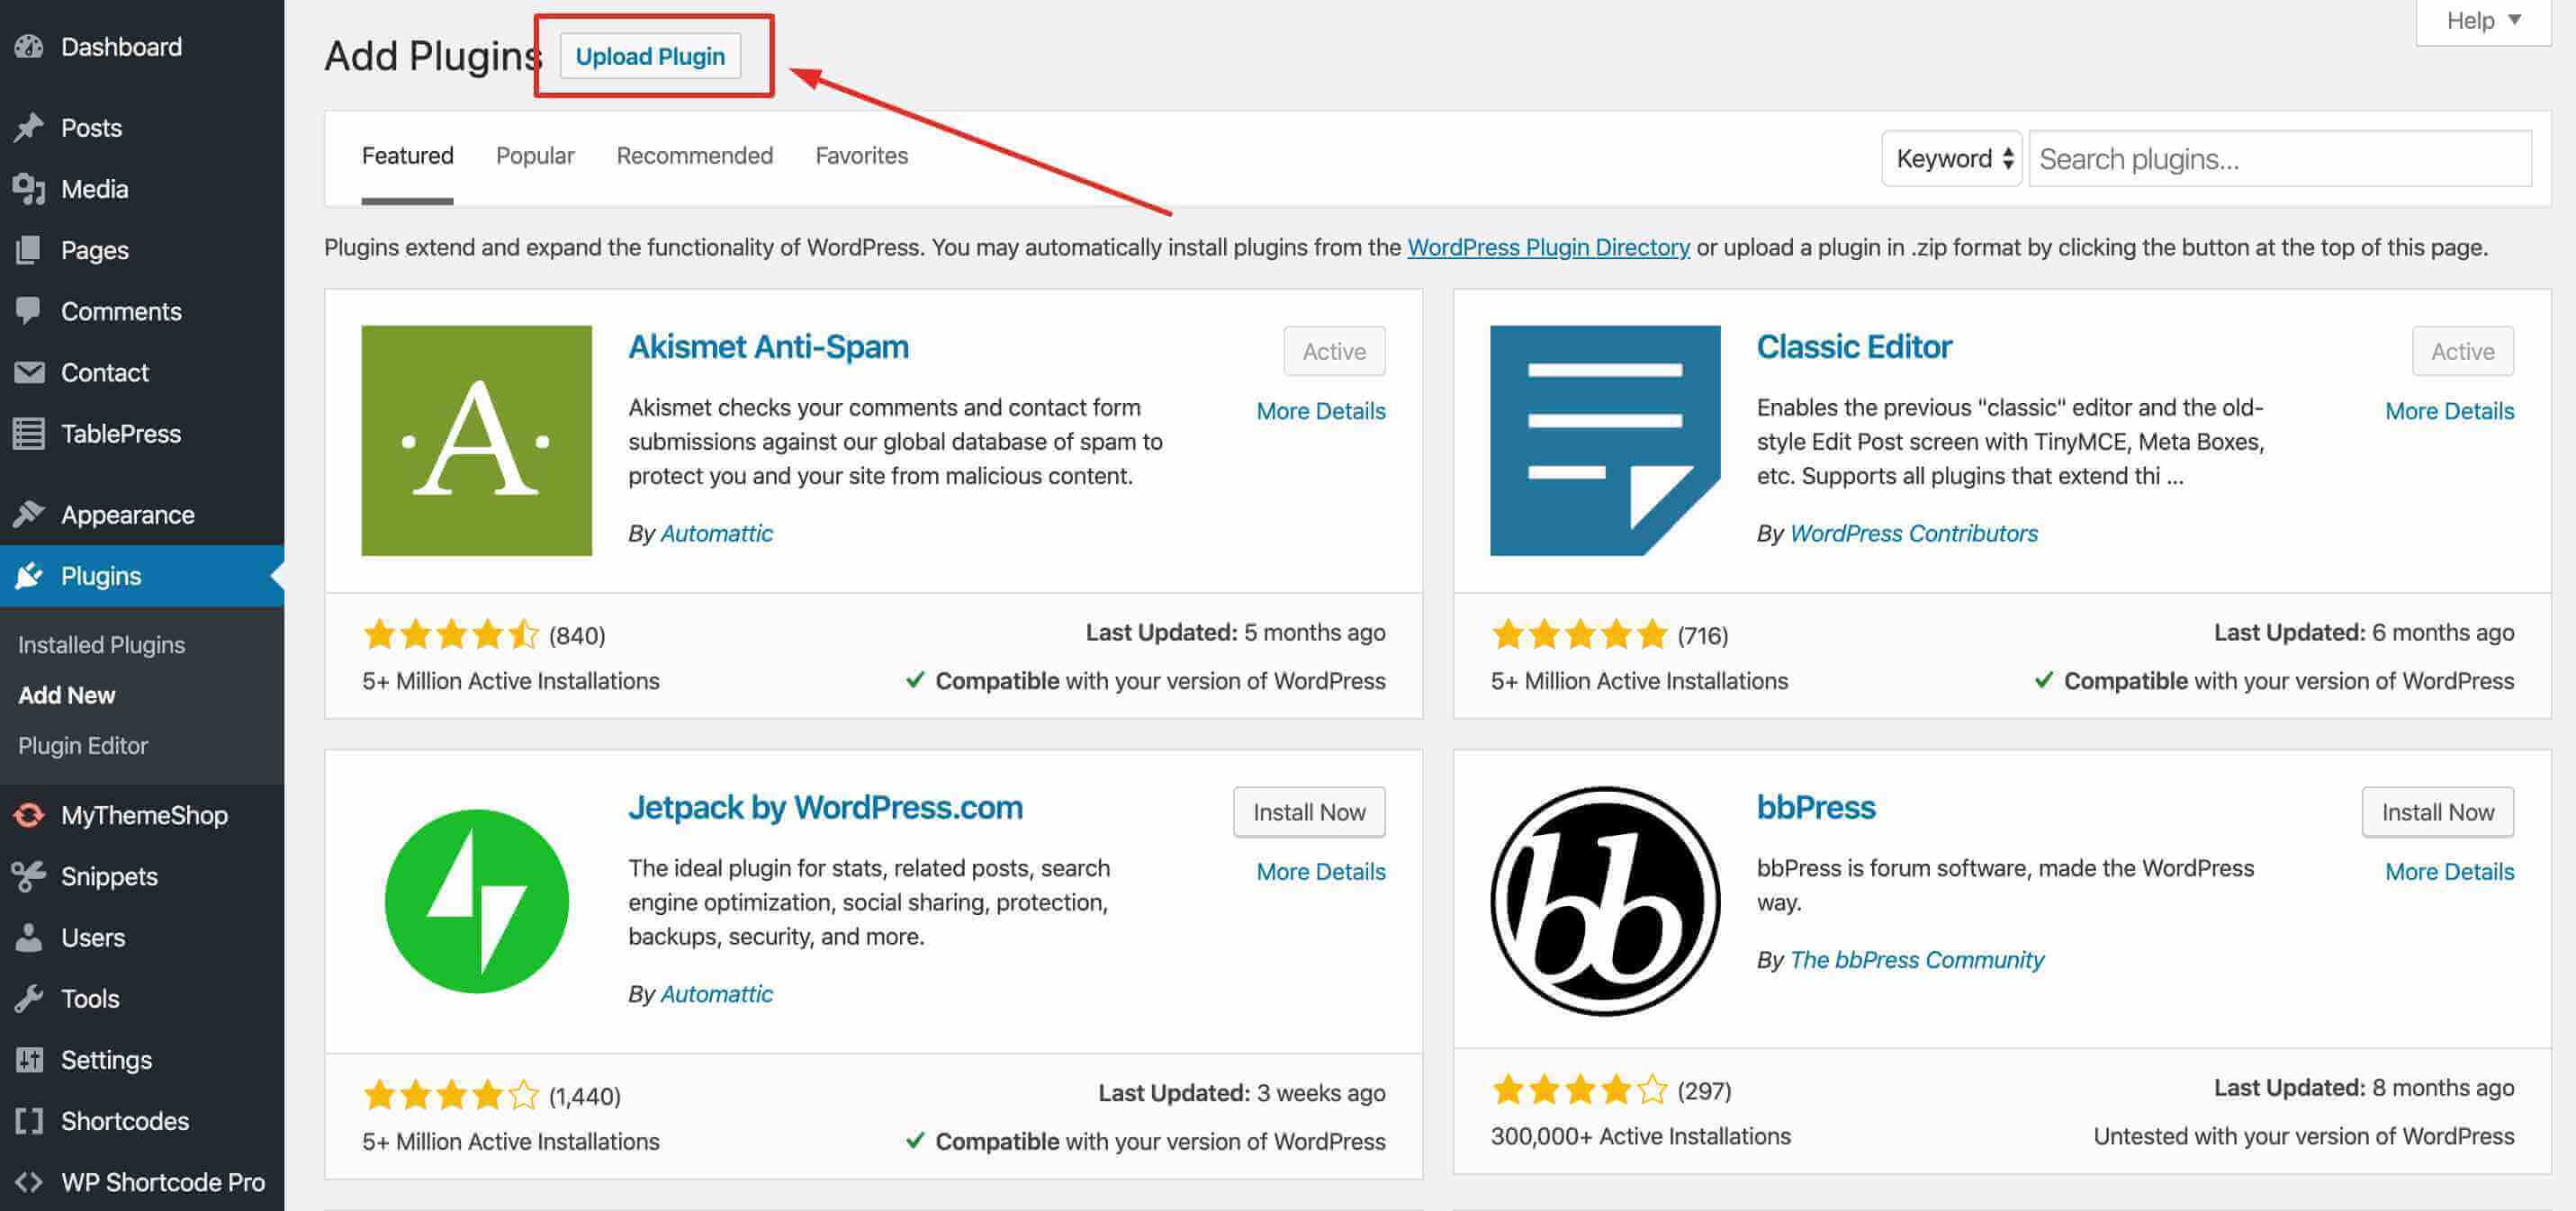
Task: Click the Akismet Anti-Spam plugin thumbnail
Action: coord(476,440)
